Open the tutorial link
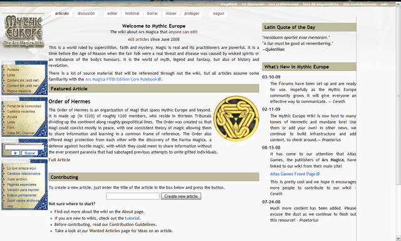 [132, 218]
